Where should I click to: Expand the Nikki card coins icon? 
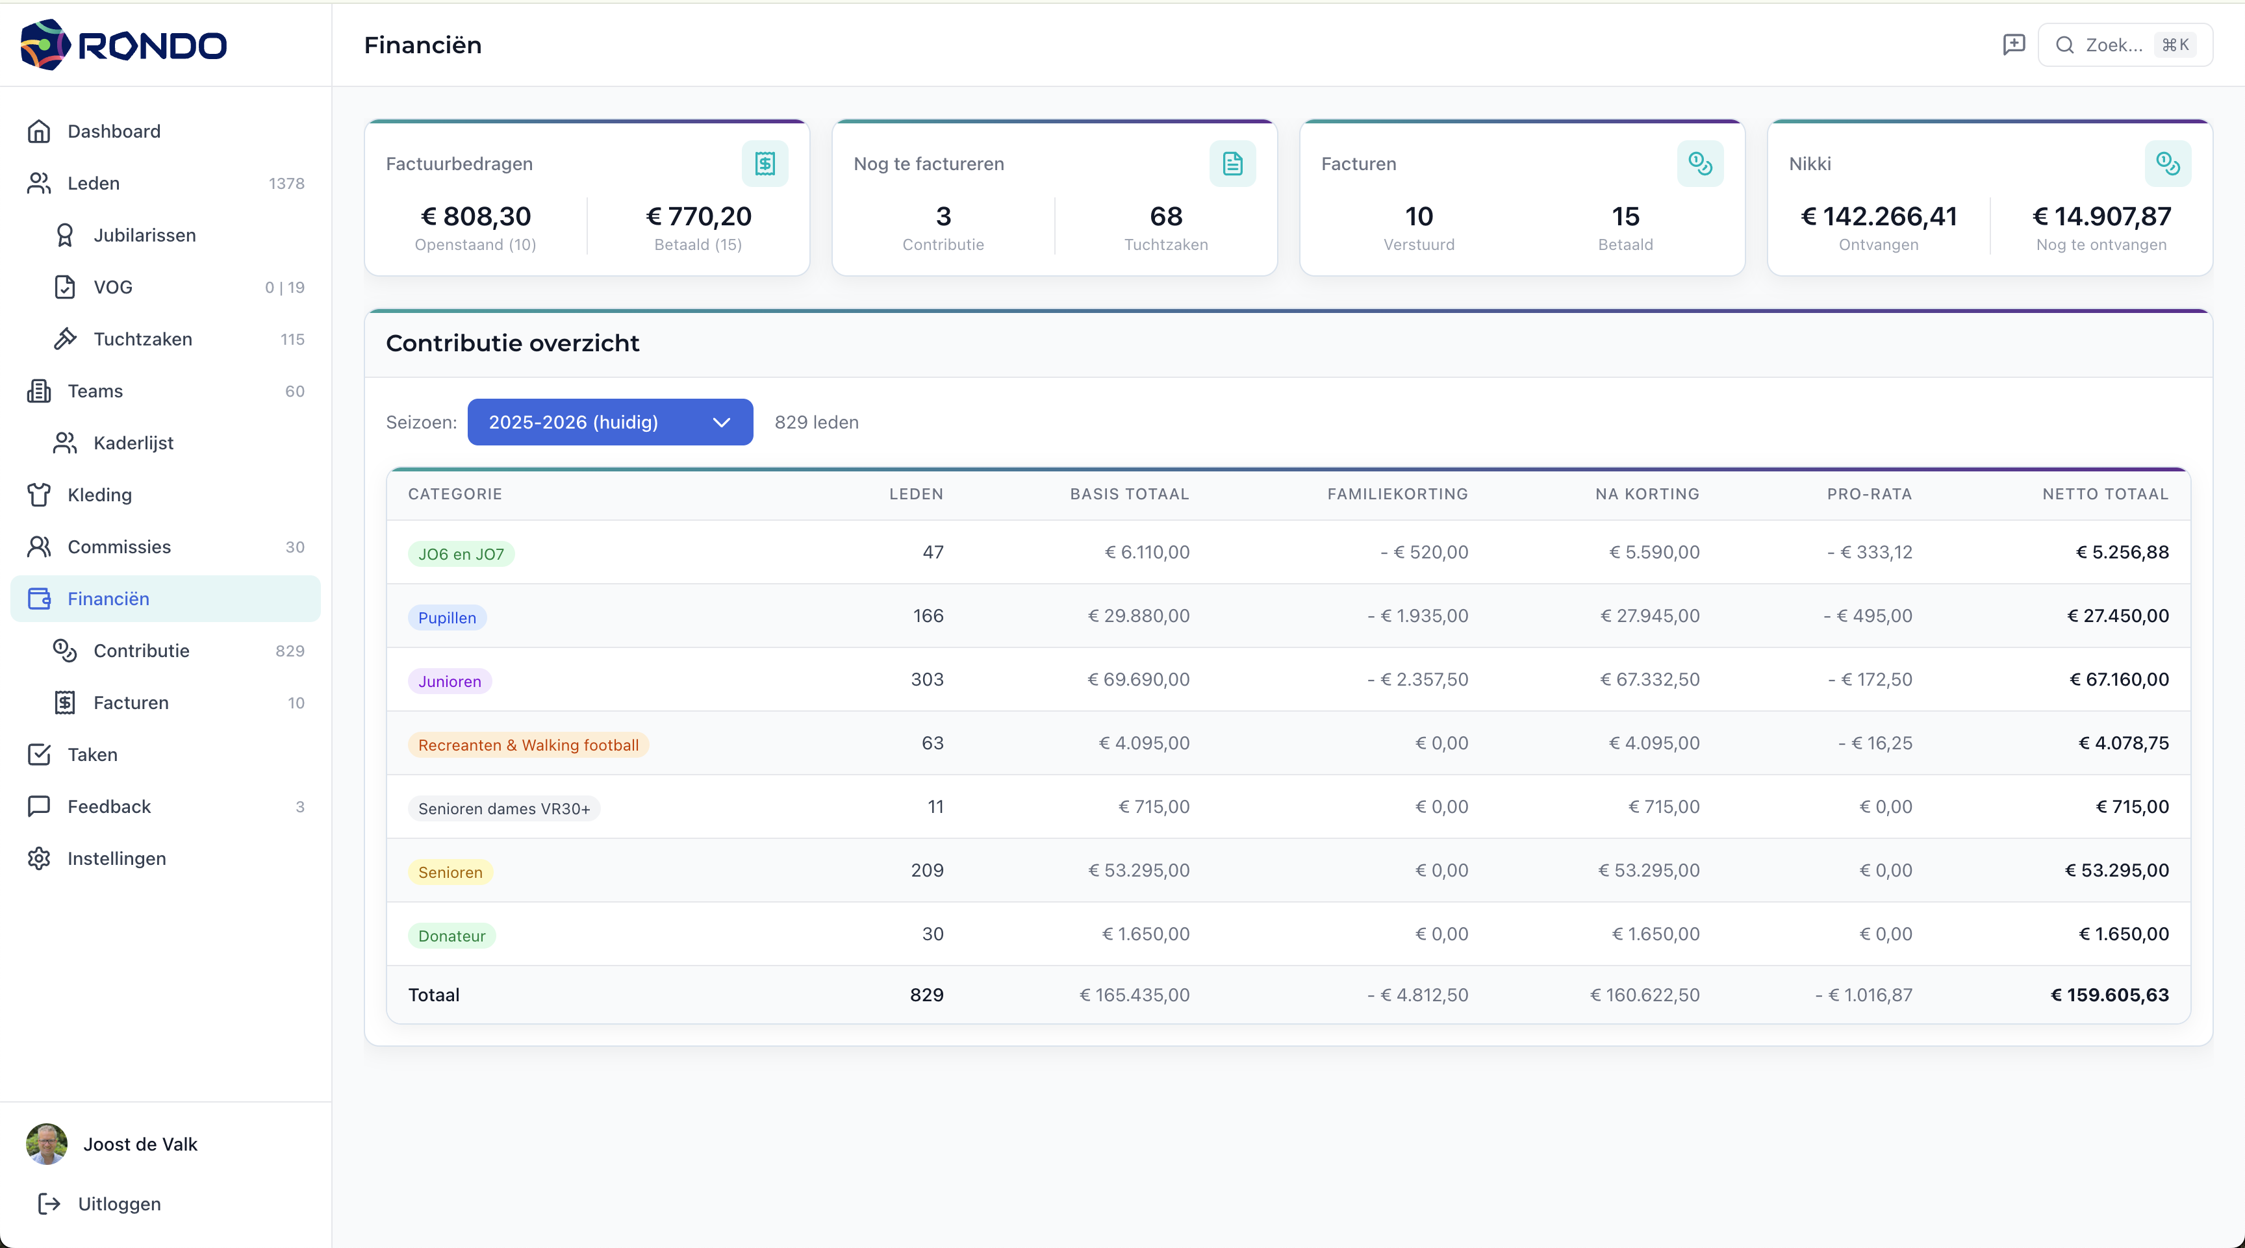click(x=2168, y=163)
